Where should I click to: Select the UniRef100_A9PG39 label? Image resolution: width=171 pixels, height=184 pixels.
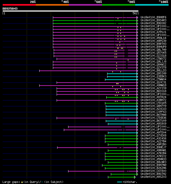tap(153, 41)
